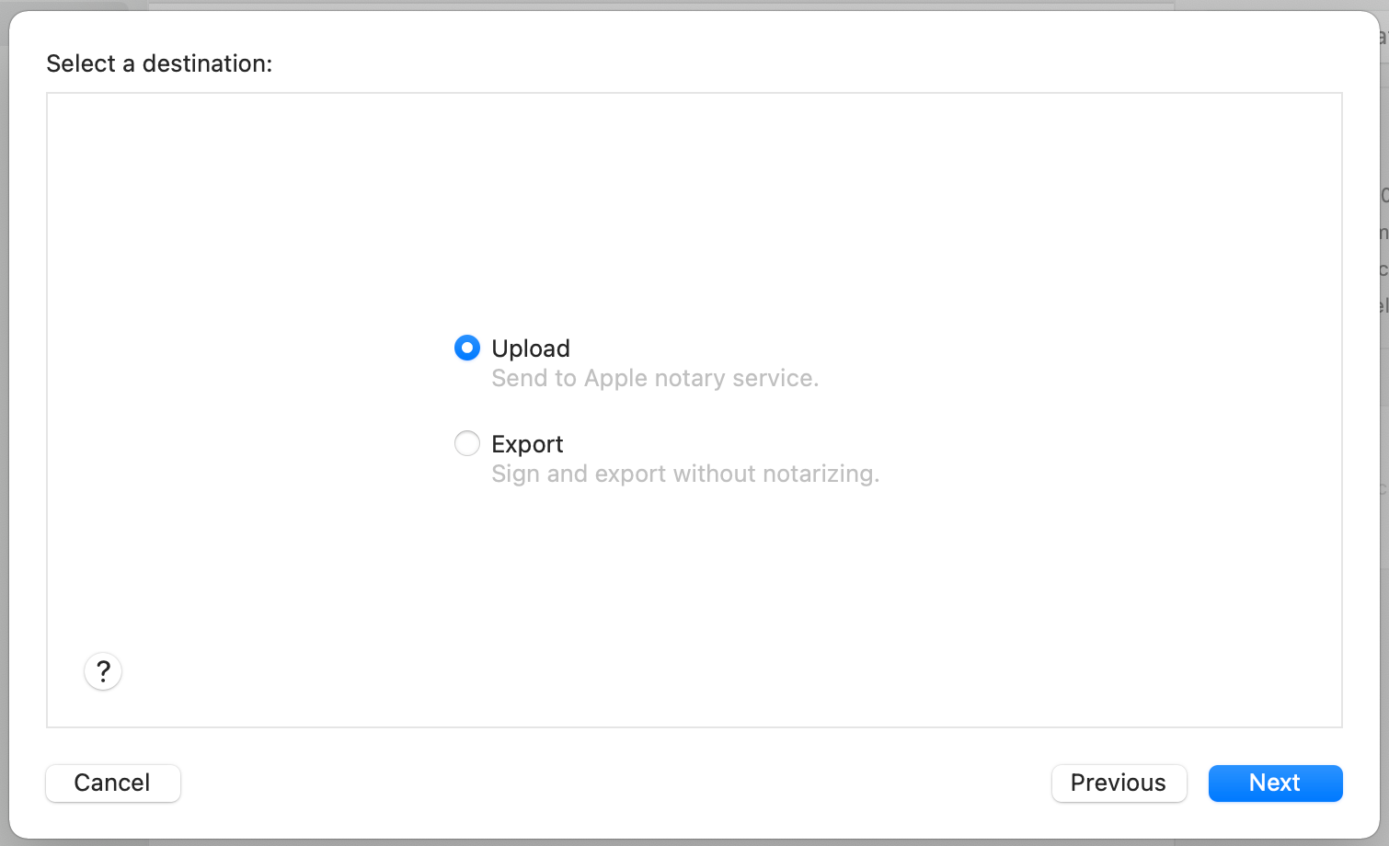Screen dimensions: 1389x846
Task: Select the Upload radio button
Action: 467,348
